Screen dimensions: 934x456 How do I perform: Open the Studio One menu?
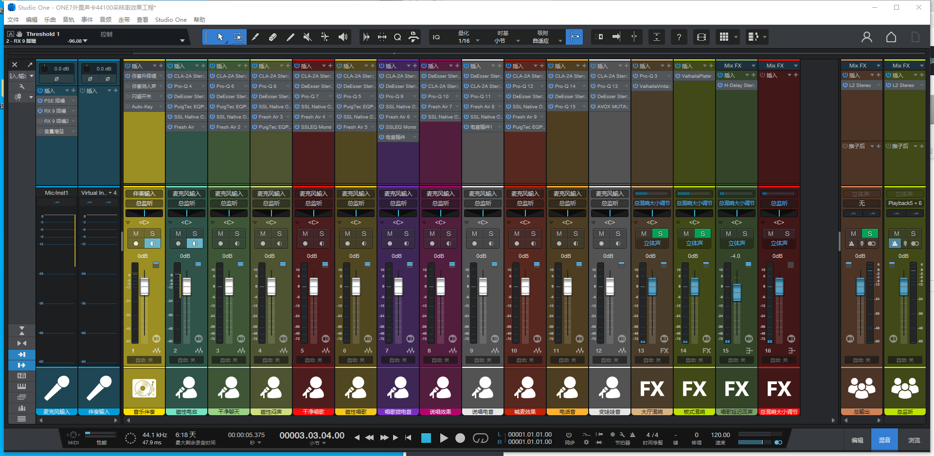[171, 20]
